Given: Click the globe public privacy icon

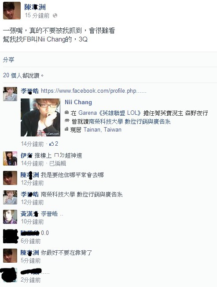Looking at the screenshot, I should 55,15.
